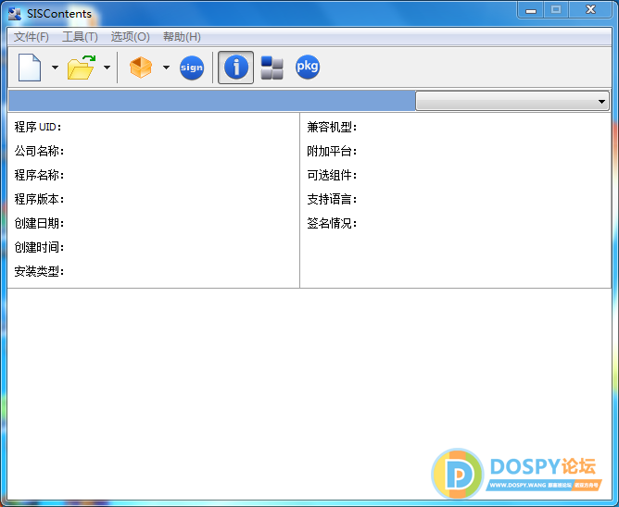Click the blue pkg icon
Viewport: 619px width, 507px height.
click(x=308, y=67)
